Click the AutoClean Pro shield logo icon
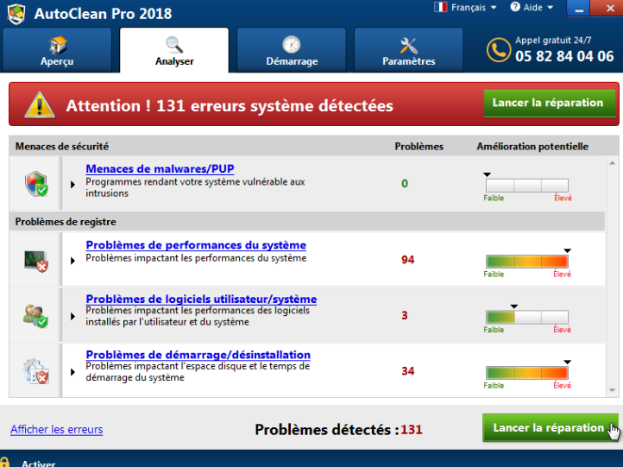This screenshot has width=623, height=467. coord(15,13)
